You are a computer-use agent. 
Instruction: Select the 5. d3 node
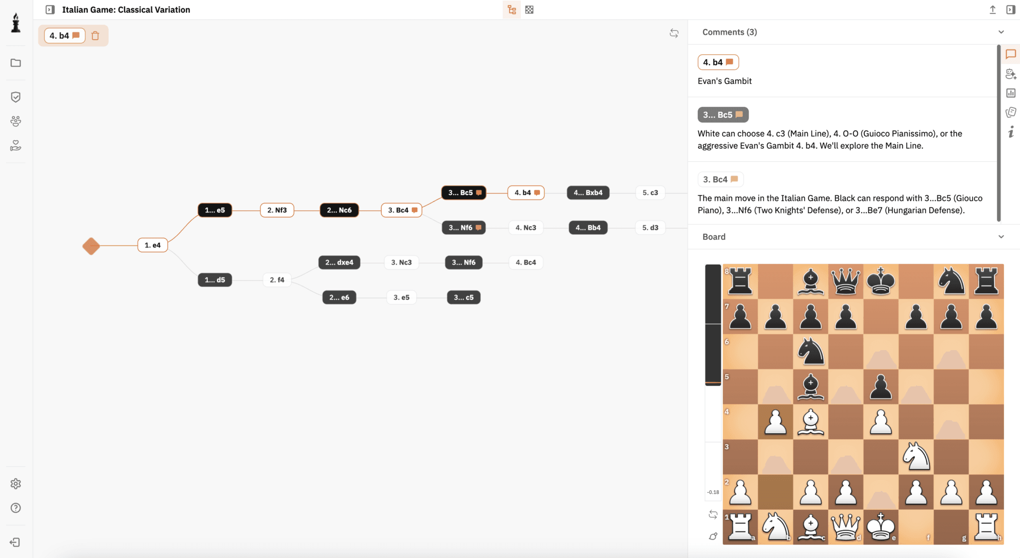[650, 228]
